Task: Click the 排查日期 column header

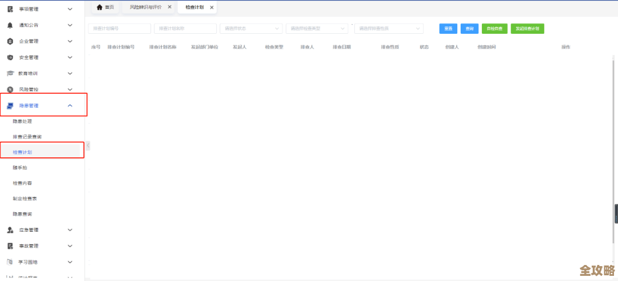Action: click(342, 47)
